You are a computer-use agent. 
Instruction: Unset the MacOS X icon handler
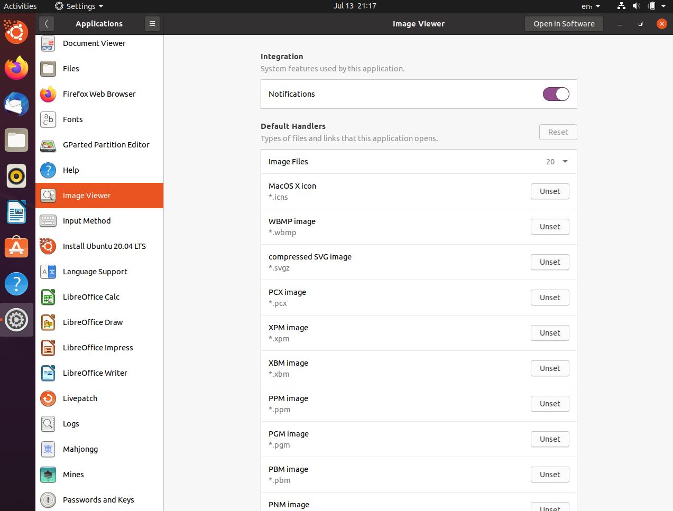[x=550, y=191]
